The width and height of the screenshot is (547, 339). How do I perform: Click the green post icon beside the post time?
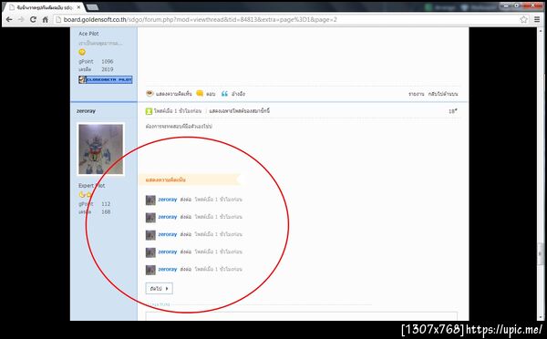click(149, 111)
